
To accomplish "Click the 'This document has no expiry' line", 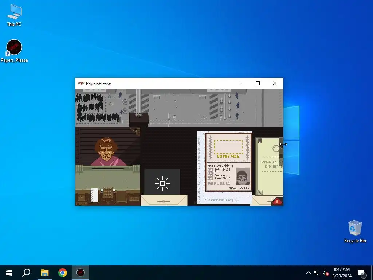I will point(220,200).
